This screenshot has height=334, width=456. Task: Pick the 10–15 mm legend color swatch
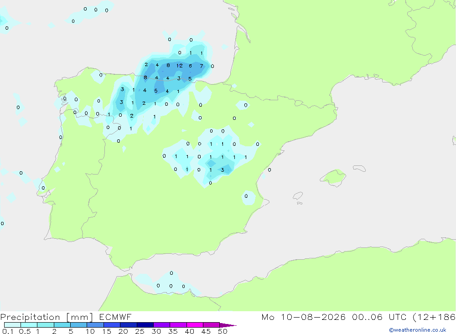[95, 325]
